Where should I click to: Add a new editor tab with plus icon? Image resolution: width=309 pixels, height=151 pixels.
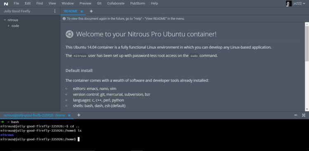tap(91, 11)
